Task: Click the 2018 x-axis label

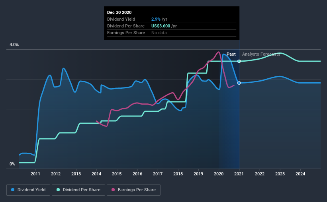Action: point(178,174)
